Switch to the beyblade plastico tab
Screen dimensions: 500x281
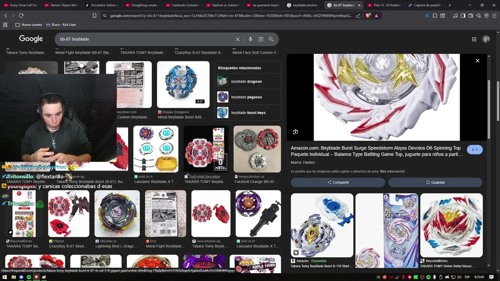point(304,5)
